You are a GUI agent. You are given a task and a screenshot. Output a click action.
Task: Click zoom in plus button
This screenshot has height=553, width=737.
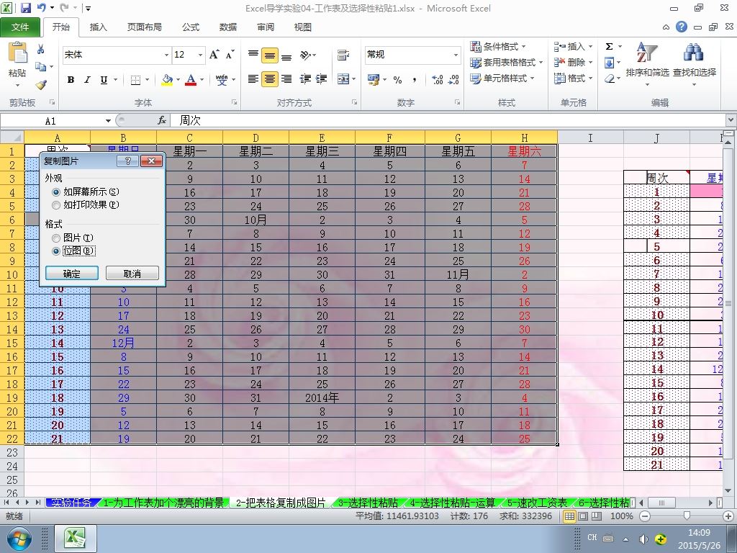[x=728, y=516]
